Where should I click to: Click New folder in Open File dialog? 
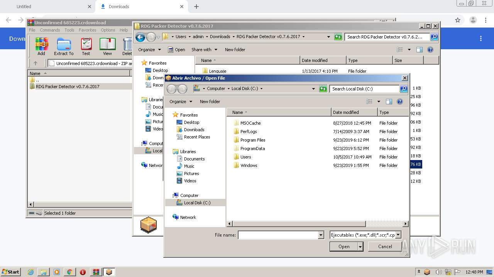(x=210, y=102)
